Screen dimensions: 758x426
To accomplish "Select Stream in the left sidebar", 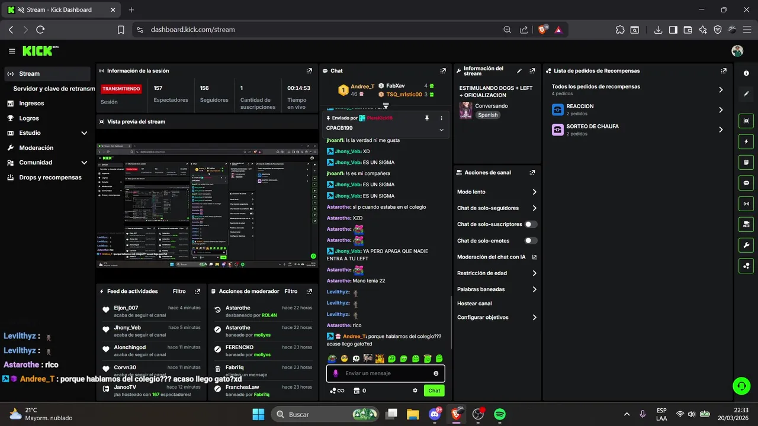I will (x=47, y=74).
